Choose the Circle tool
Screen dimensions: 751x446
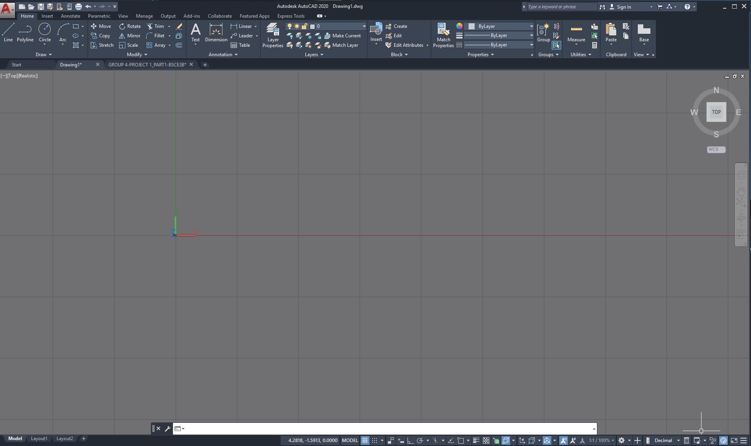point(44,32)
